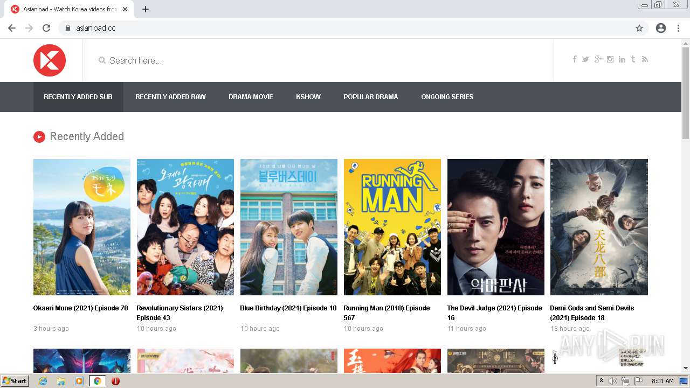Image resolution: width=690 pixels, height=388 pixels.
Task: Open Blue Birthday Episode 10 link
Action: [288, 308]
